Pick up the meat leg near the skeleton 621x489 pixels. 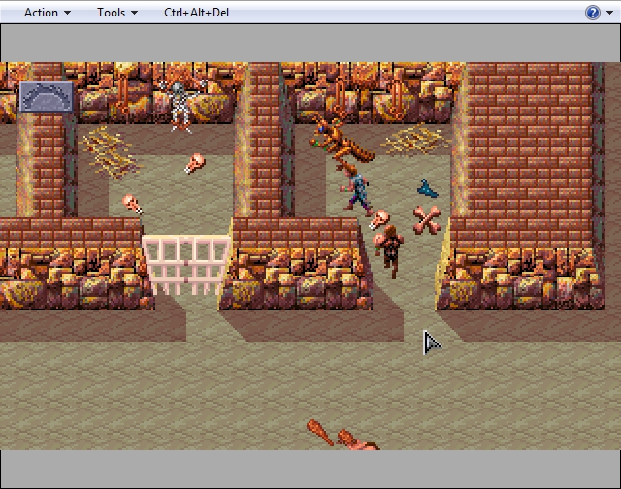point(194,163)
